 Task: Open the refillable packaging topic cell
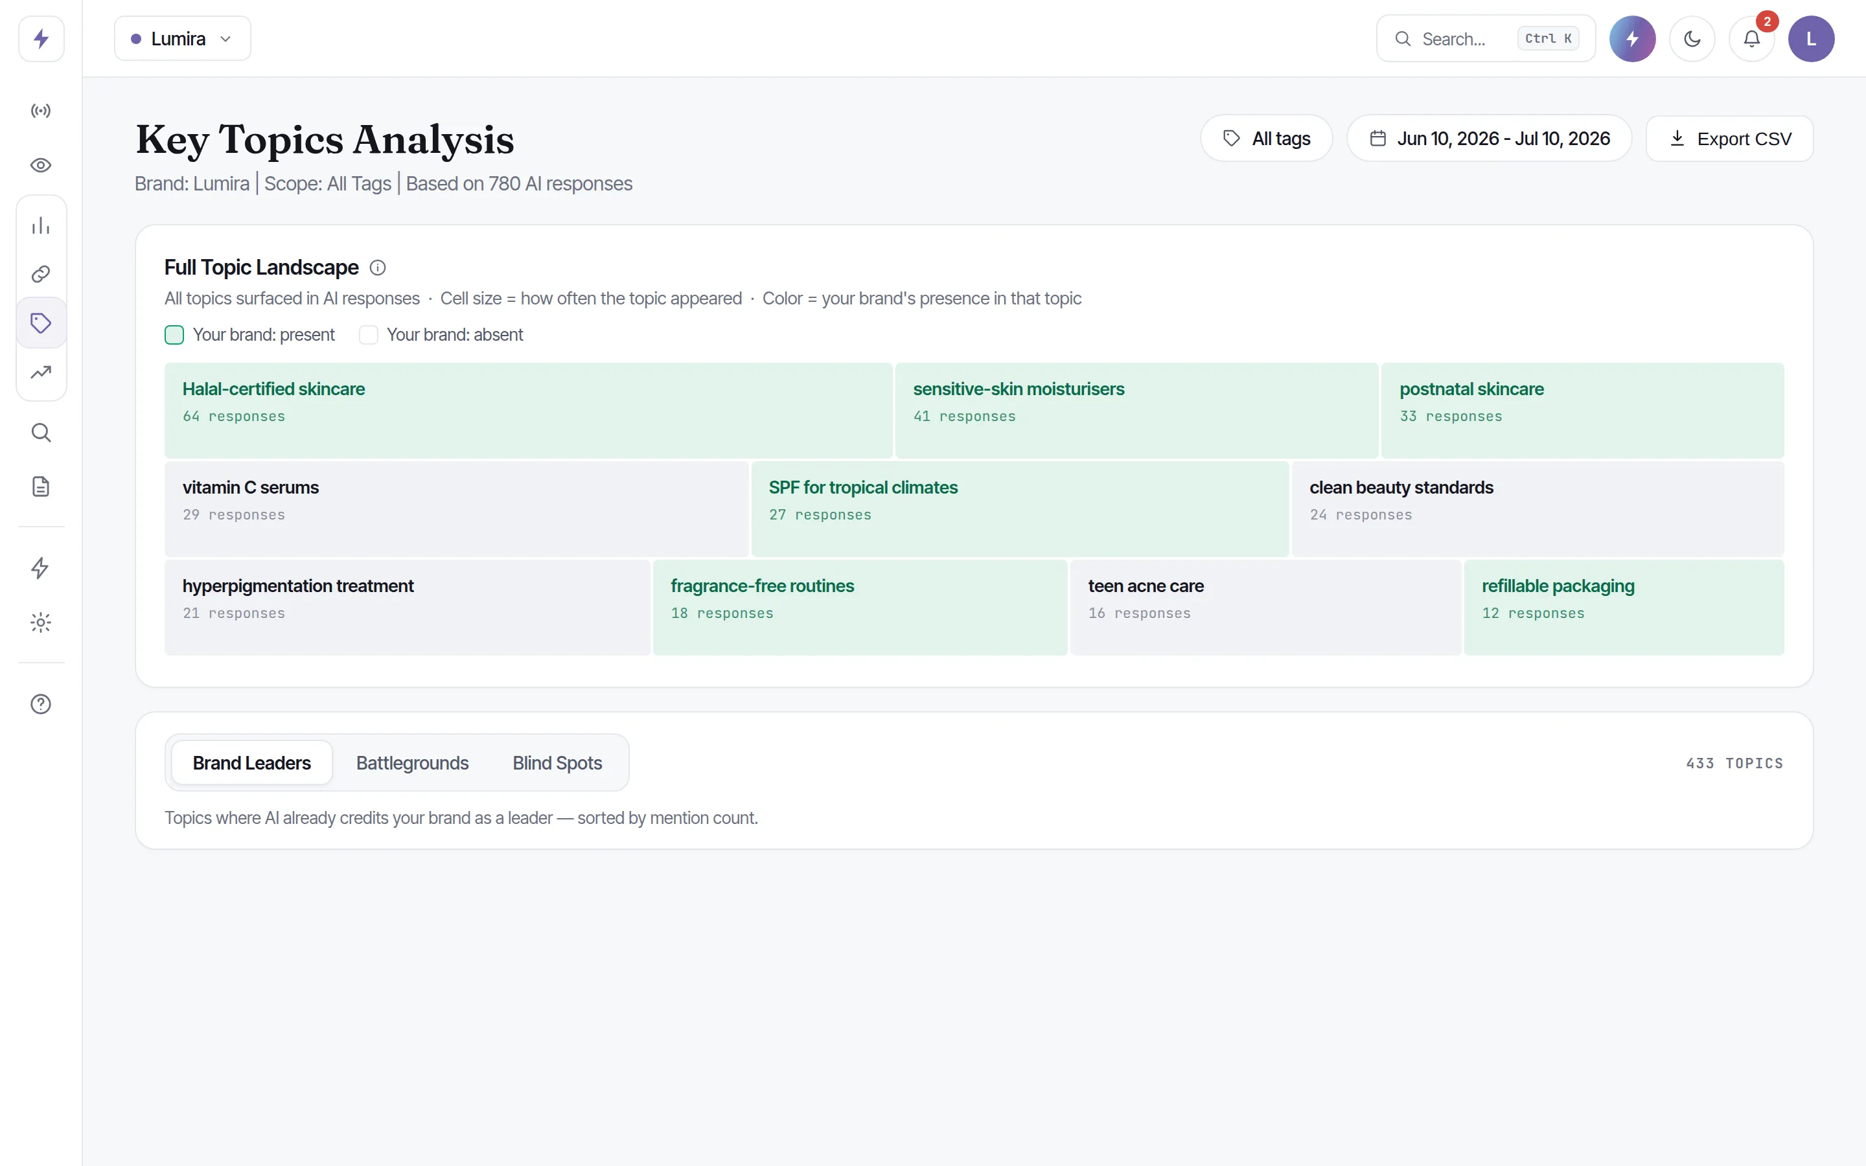(1624, 608)
